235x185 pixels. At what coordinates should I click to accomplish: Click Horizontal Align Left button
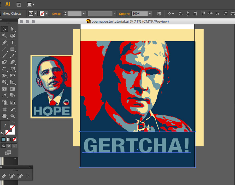coord(180,14)
